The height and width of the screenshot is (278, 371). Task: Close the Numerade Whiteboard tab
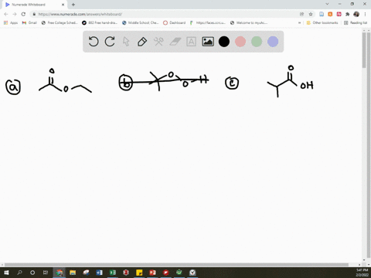(63, 5)
